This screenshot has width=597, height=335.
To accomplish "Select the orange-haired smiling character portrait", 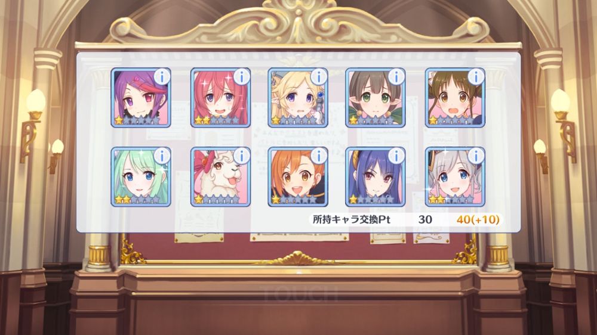I will (x=298, y=177).
